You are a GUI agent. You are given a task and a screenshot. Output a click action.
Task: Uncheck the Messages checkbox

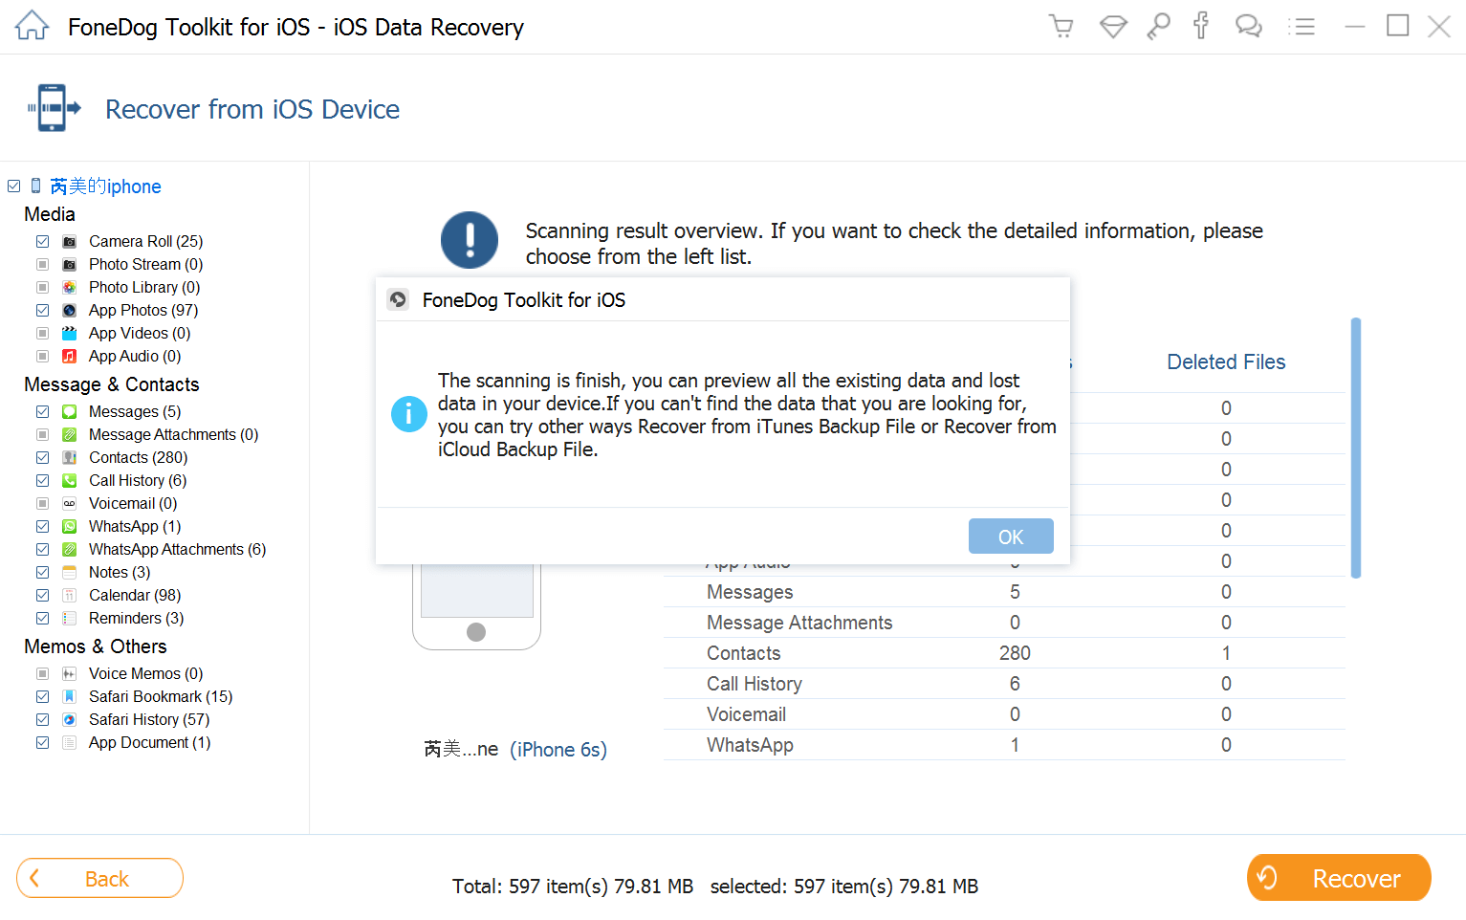click(42, 412)
